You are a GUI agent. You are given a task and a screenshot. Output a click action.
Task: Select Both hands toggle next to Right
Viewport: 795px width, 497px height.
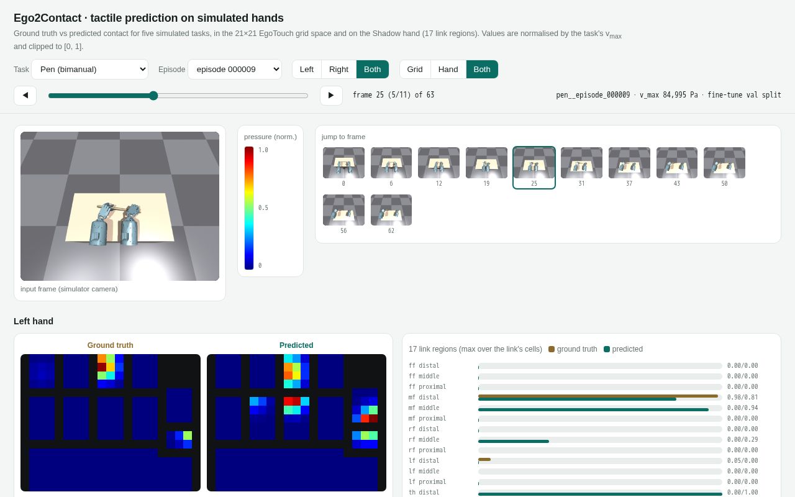[x=373, y=69]
